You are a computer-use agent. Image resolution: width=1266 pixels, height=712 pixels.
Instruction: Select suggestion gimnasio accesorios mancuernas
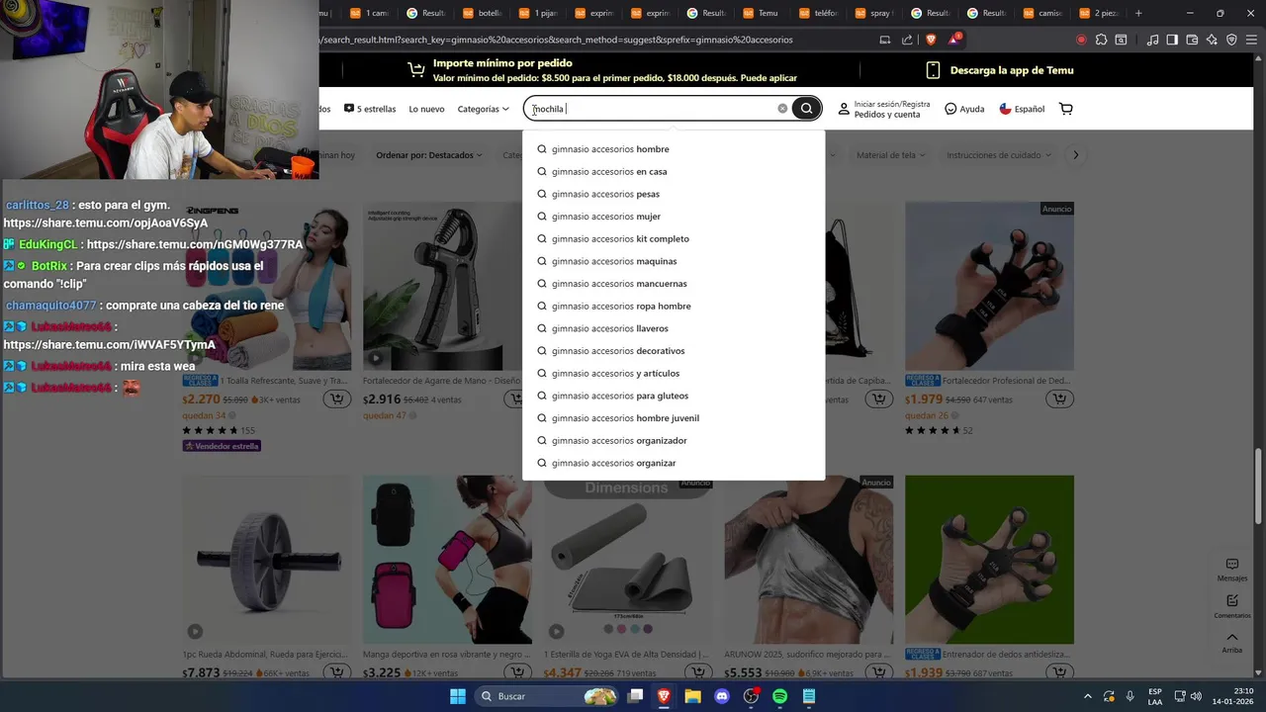coord(674,284)
